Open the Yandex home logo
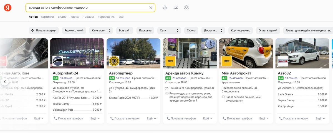 point(7,8)
